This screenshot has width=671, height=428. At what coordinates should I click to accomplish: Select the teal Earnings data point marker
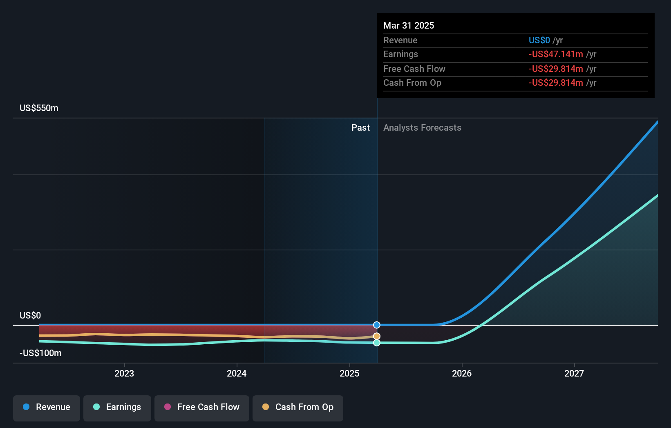tap(377, 343)
